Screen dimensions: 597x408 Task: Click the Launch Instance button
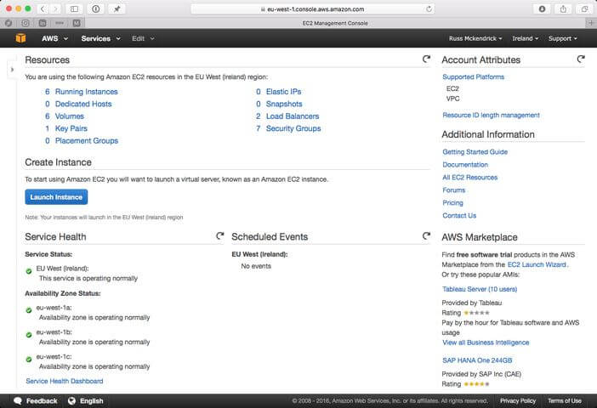pyautogui.click(x=56, y=196)
